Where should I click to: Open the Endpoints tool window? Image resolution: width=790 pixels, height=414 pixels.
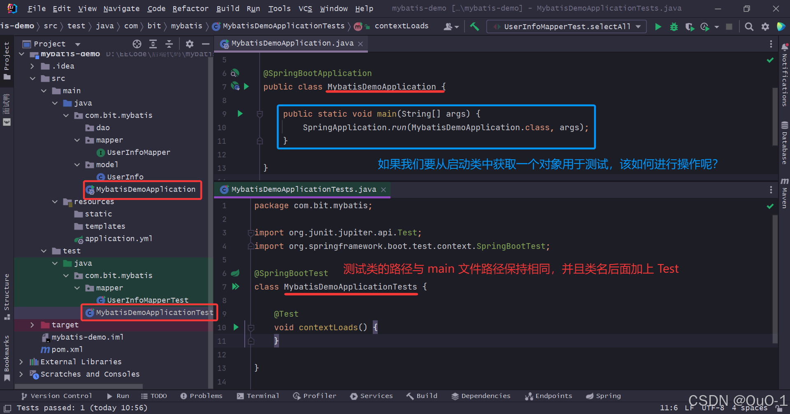tap(548, 396)
